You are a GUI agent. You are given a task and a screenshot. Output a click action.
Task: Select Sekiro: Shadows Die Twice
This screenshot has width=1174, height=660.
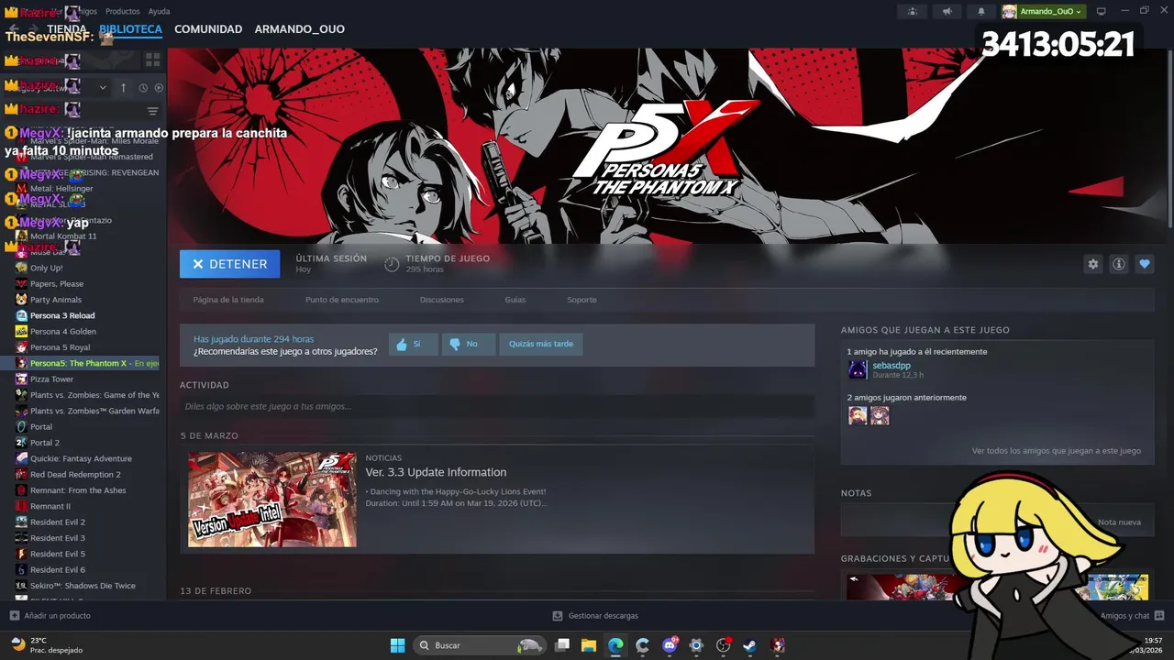[x=83, y=586]
